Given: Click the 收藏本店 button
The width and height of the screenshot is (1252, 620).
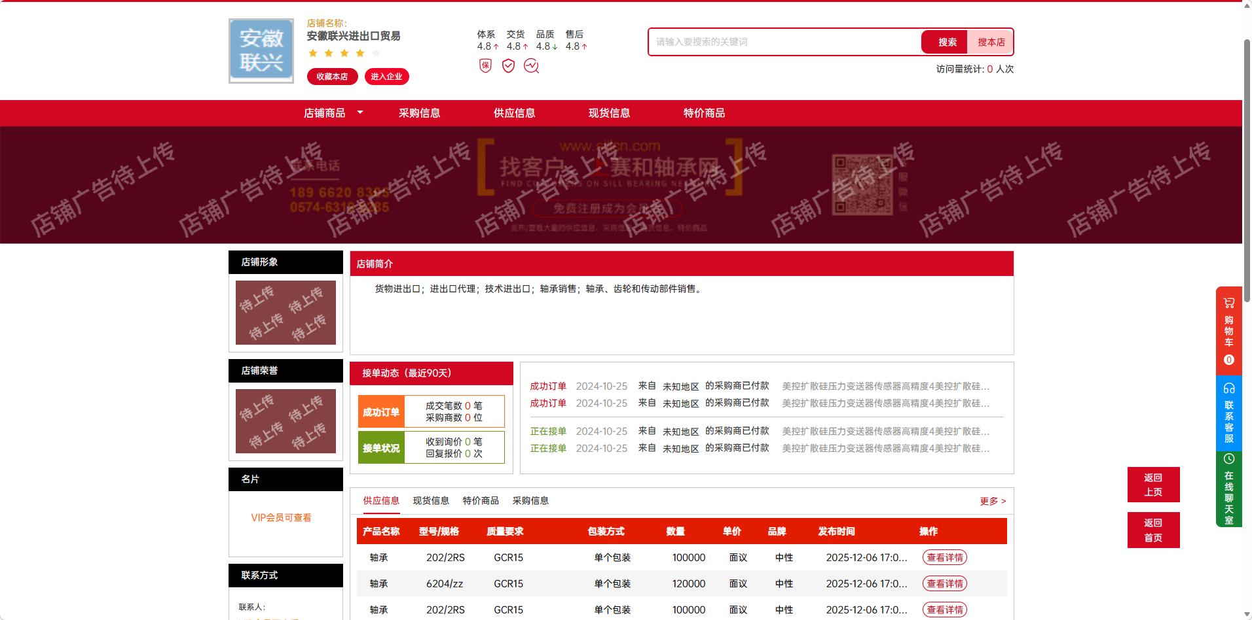Looking at the screenshot, I should click(x=332, y=77).
